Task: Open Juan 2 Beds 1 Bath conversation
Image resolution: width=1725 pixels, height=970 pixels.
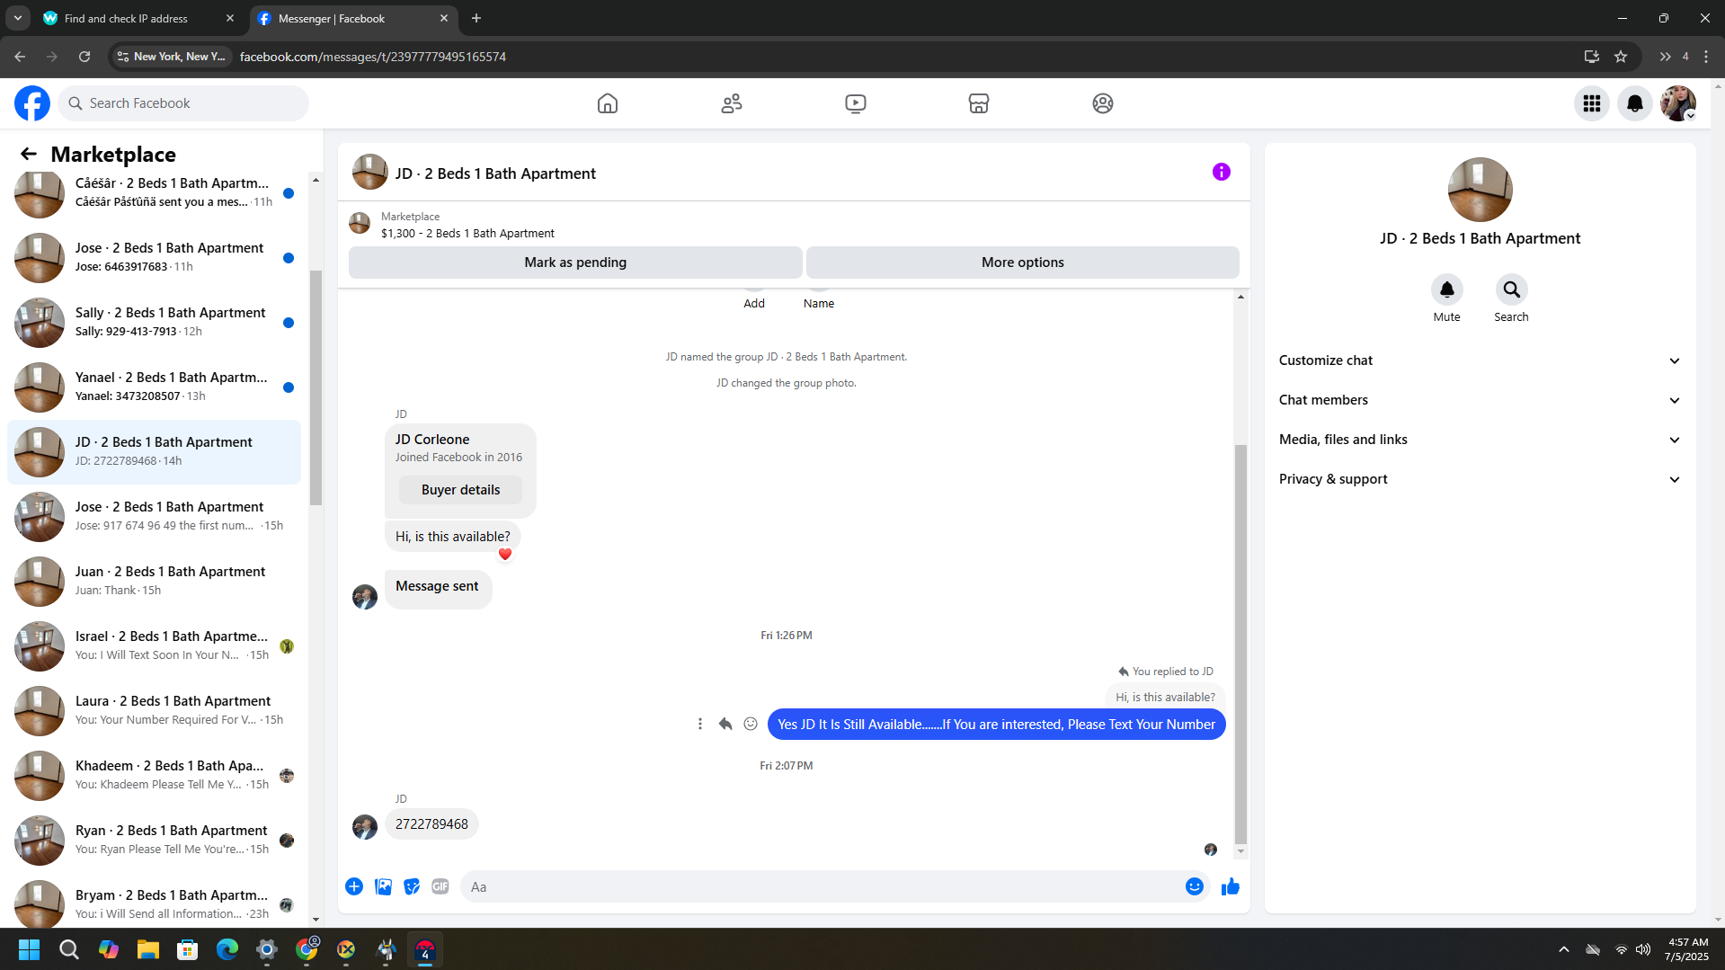Action: point(155,581)
